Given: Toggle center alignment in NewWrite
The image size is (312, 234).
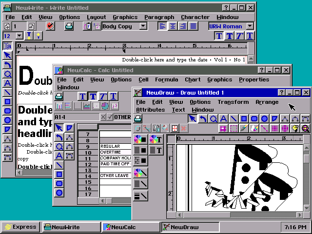Looking at the screenshot, I should click(x=173, y=26).
